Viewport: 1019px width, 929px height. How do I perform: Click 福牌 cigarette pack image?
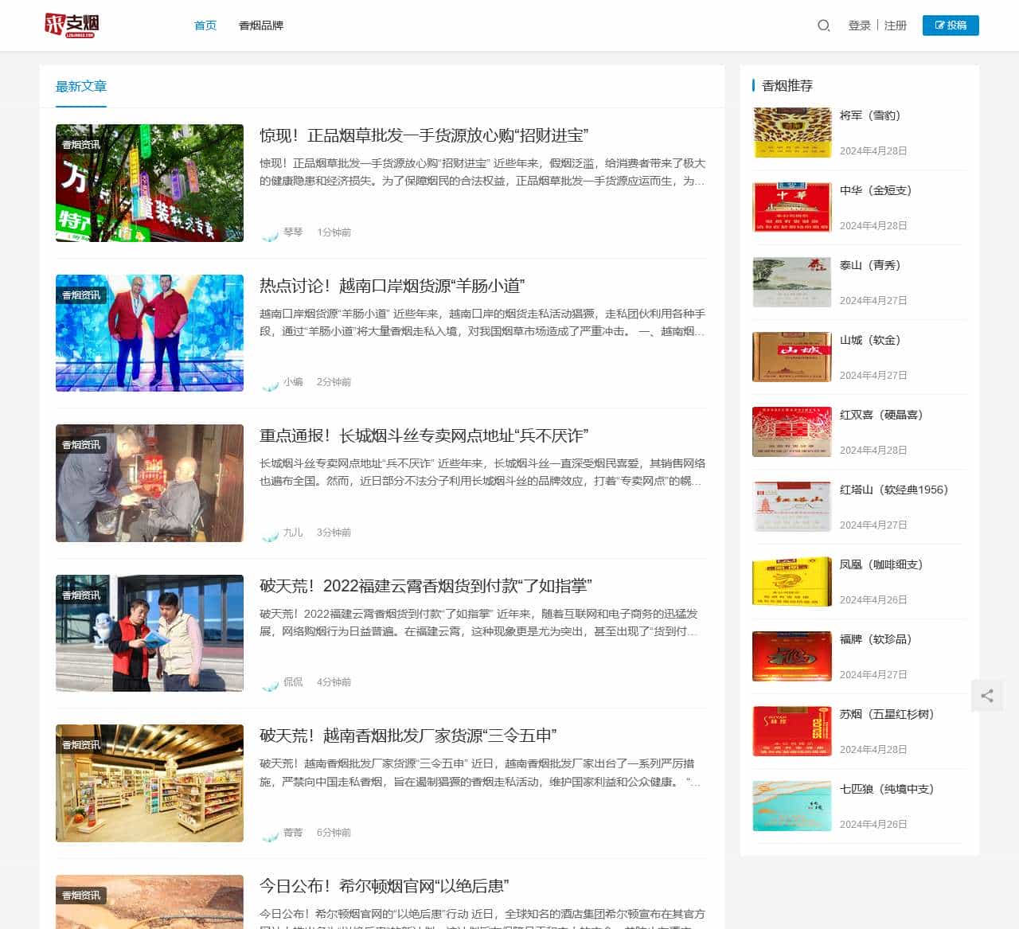click(x=792, y=656)
